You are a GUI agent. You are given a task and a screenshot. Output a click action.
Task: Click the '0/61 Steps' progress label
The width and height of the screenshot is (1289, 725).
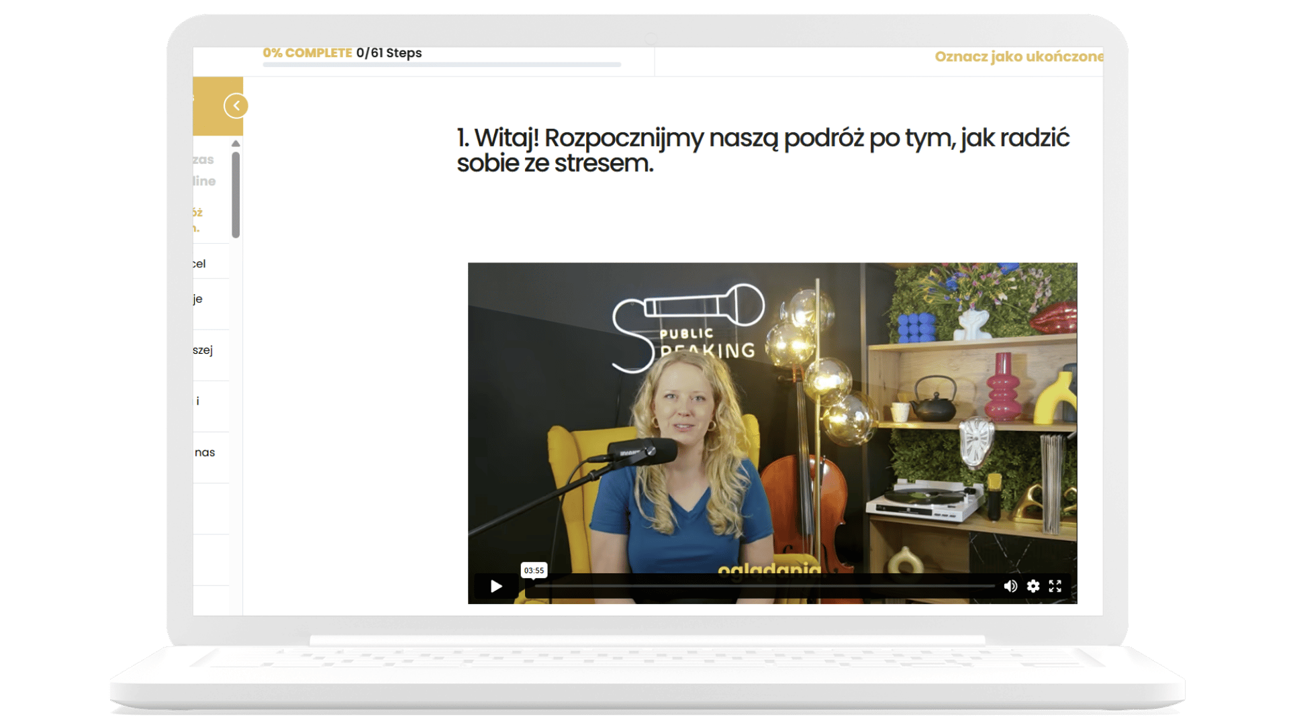coord(389,53)
